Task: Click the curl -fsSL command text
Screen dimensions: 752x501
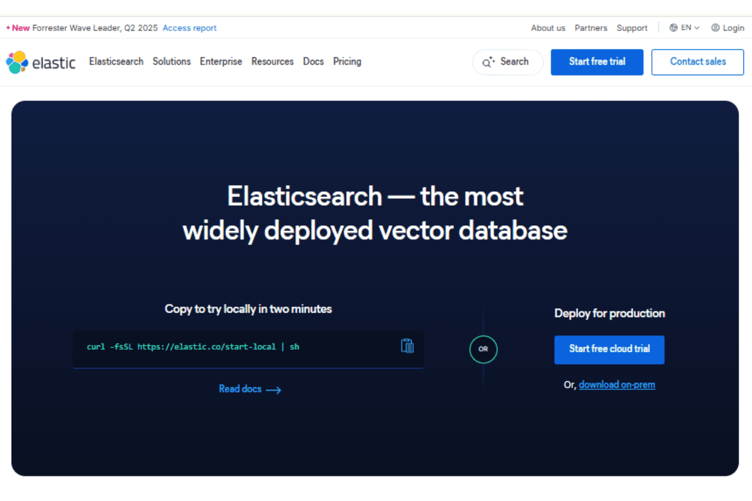Action: point(193,347)
